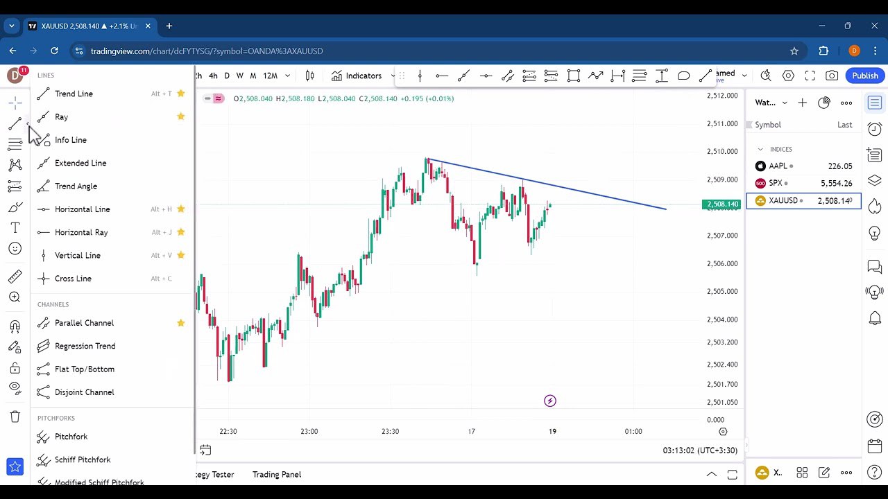Open the emoji icons tool

(x=15, y=249)
